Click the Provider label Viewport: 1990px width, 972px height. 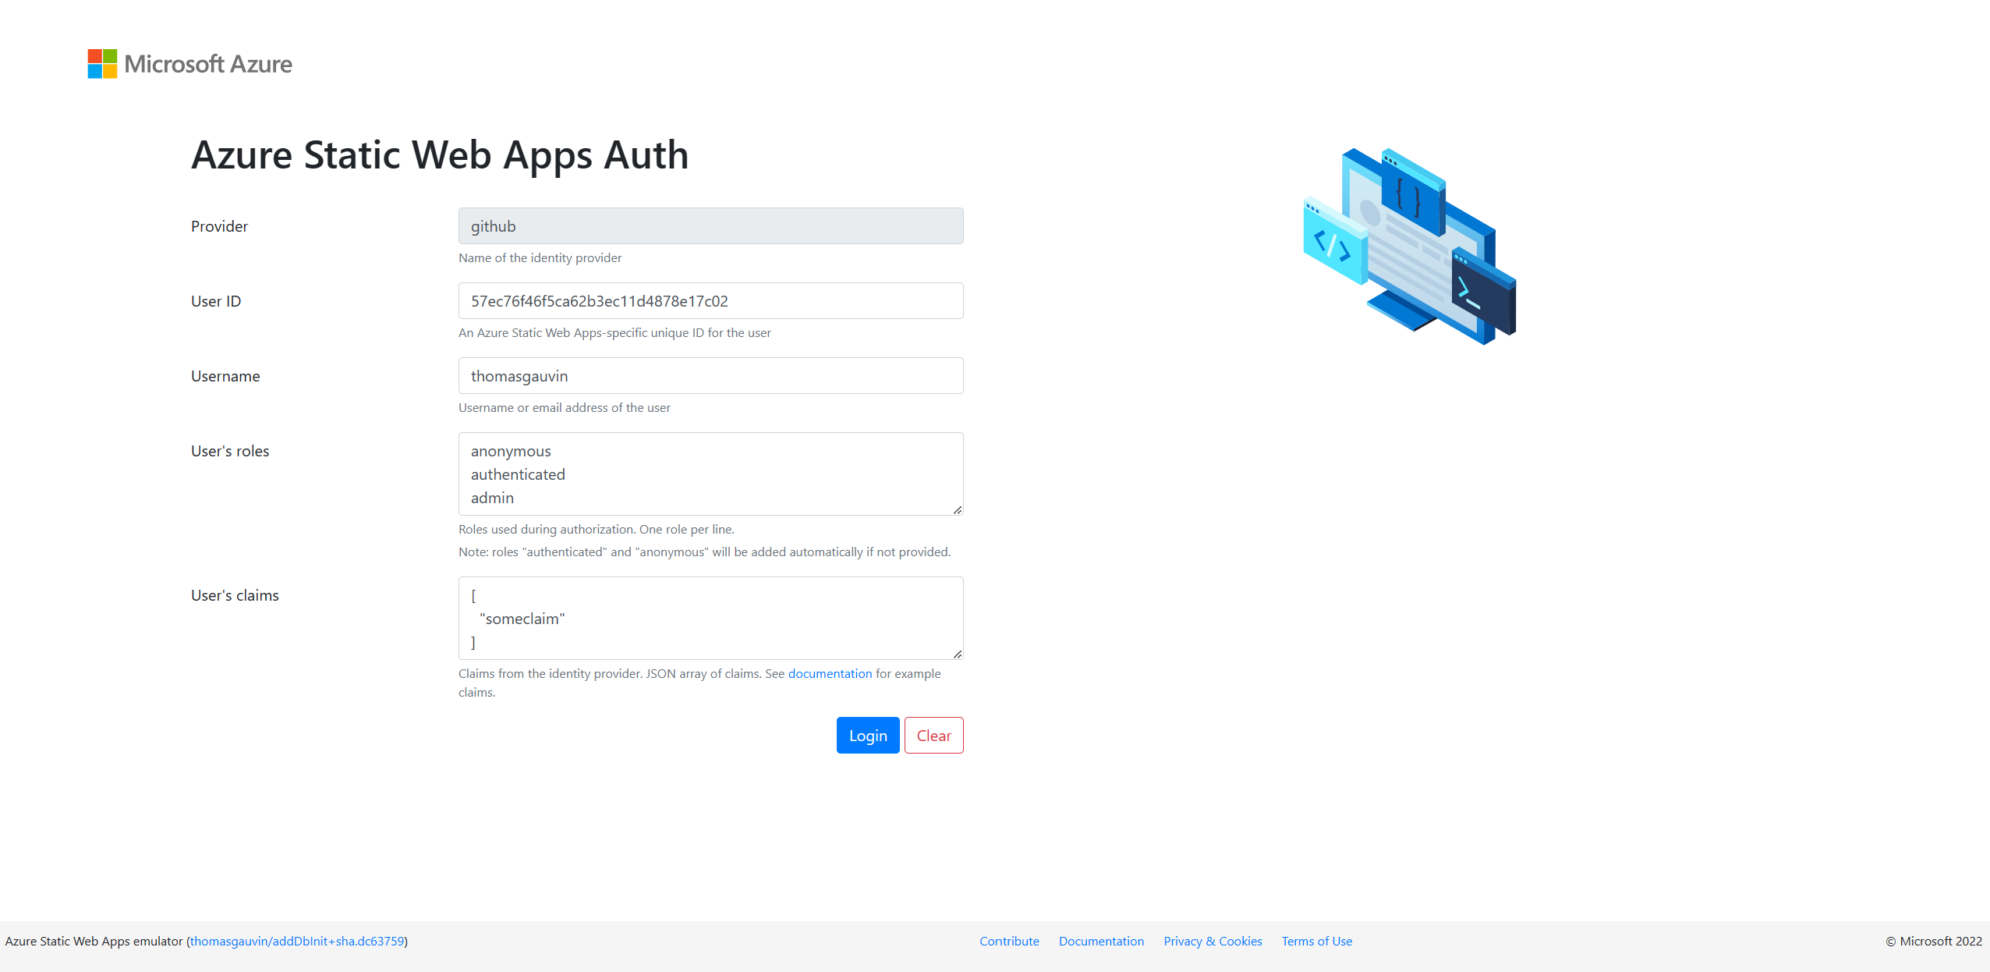[219, 226]
